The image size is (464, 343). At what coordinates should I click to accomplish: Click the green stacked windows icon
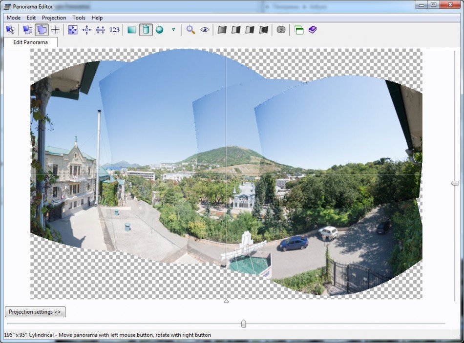click(299, 30)
